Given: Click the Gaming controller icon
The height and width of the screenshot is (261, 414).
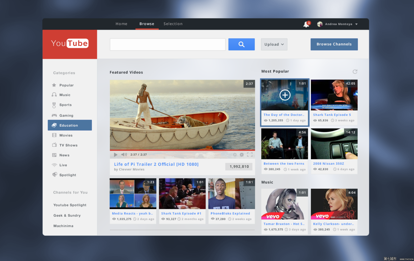Looking at the screenshot, I should 54,115.
